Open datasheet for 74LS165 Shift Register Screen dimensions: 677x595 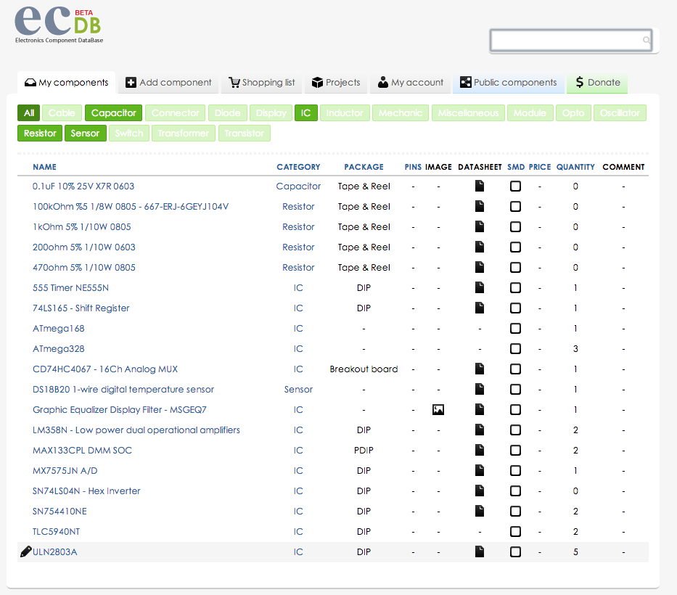479,308
